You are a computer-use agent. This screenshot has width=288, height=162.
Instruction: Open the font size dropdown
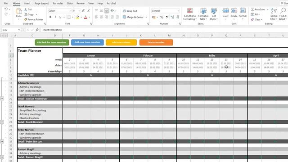click(x=79, y=11)
